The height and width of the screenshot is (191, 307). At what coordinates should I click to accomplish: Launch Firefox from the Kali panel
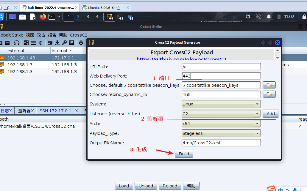coord(43,17)
